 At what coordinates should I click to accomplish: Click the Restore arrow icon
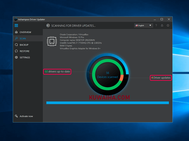16,51
